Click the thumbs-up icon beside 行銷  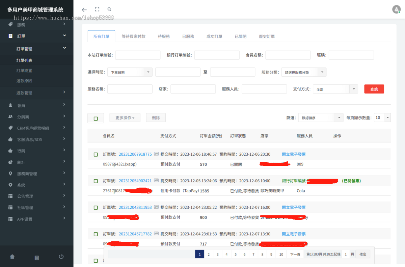click(10, 151)
